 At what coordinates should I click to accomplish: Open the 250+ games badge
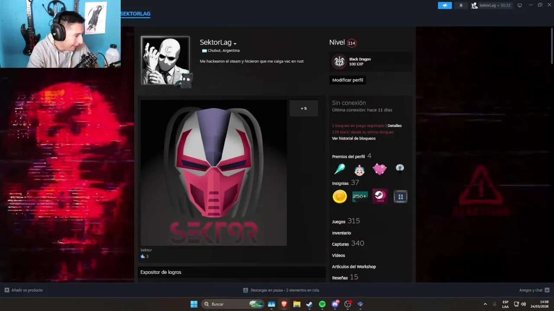[360, 197]
